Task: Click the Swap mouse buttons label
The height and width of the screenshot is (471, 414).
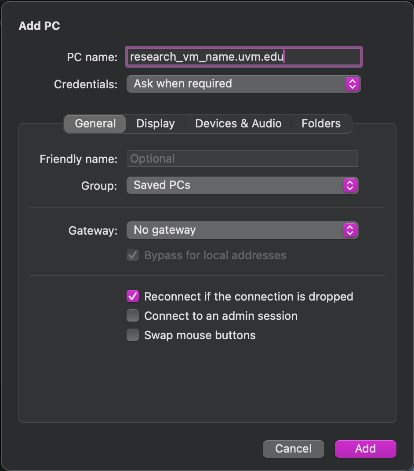Action: pos(200,335)
